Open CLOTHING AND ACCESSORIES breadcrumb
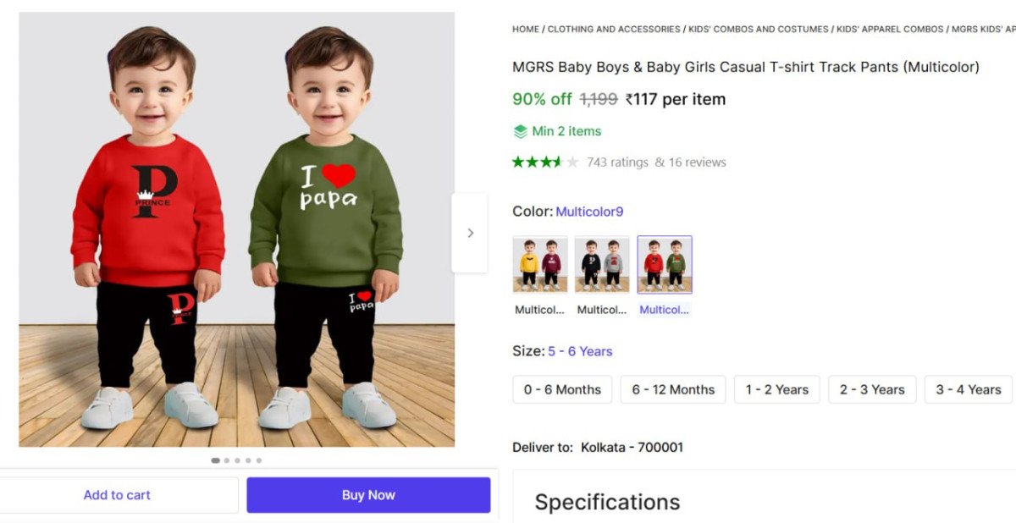This screenshot has height=523, width=1016. click(x=614, y=29)
